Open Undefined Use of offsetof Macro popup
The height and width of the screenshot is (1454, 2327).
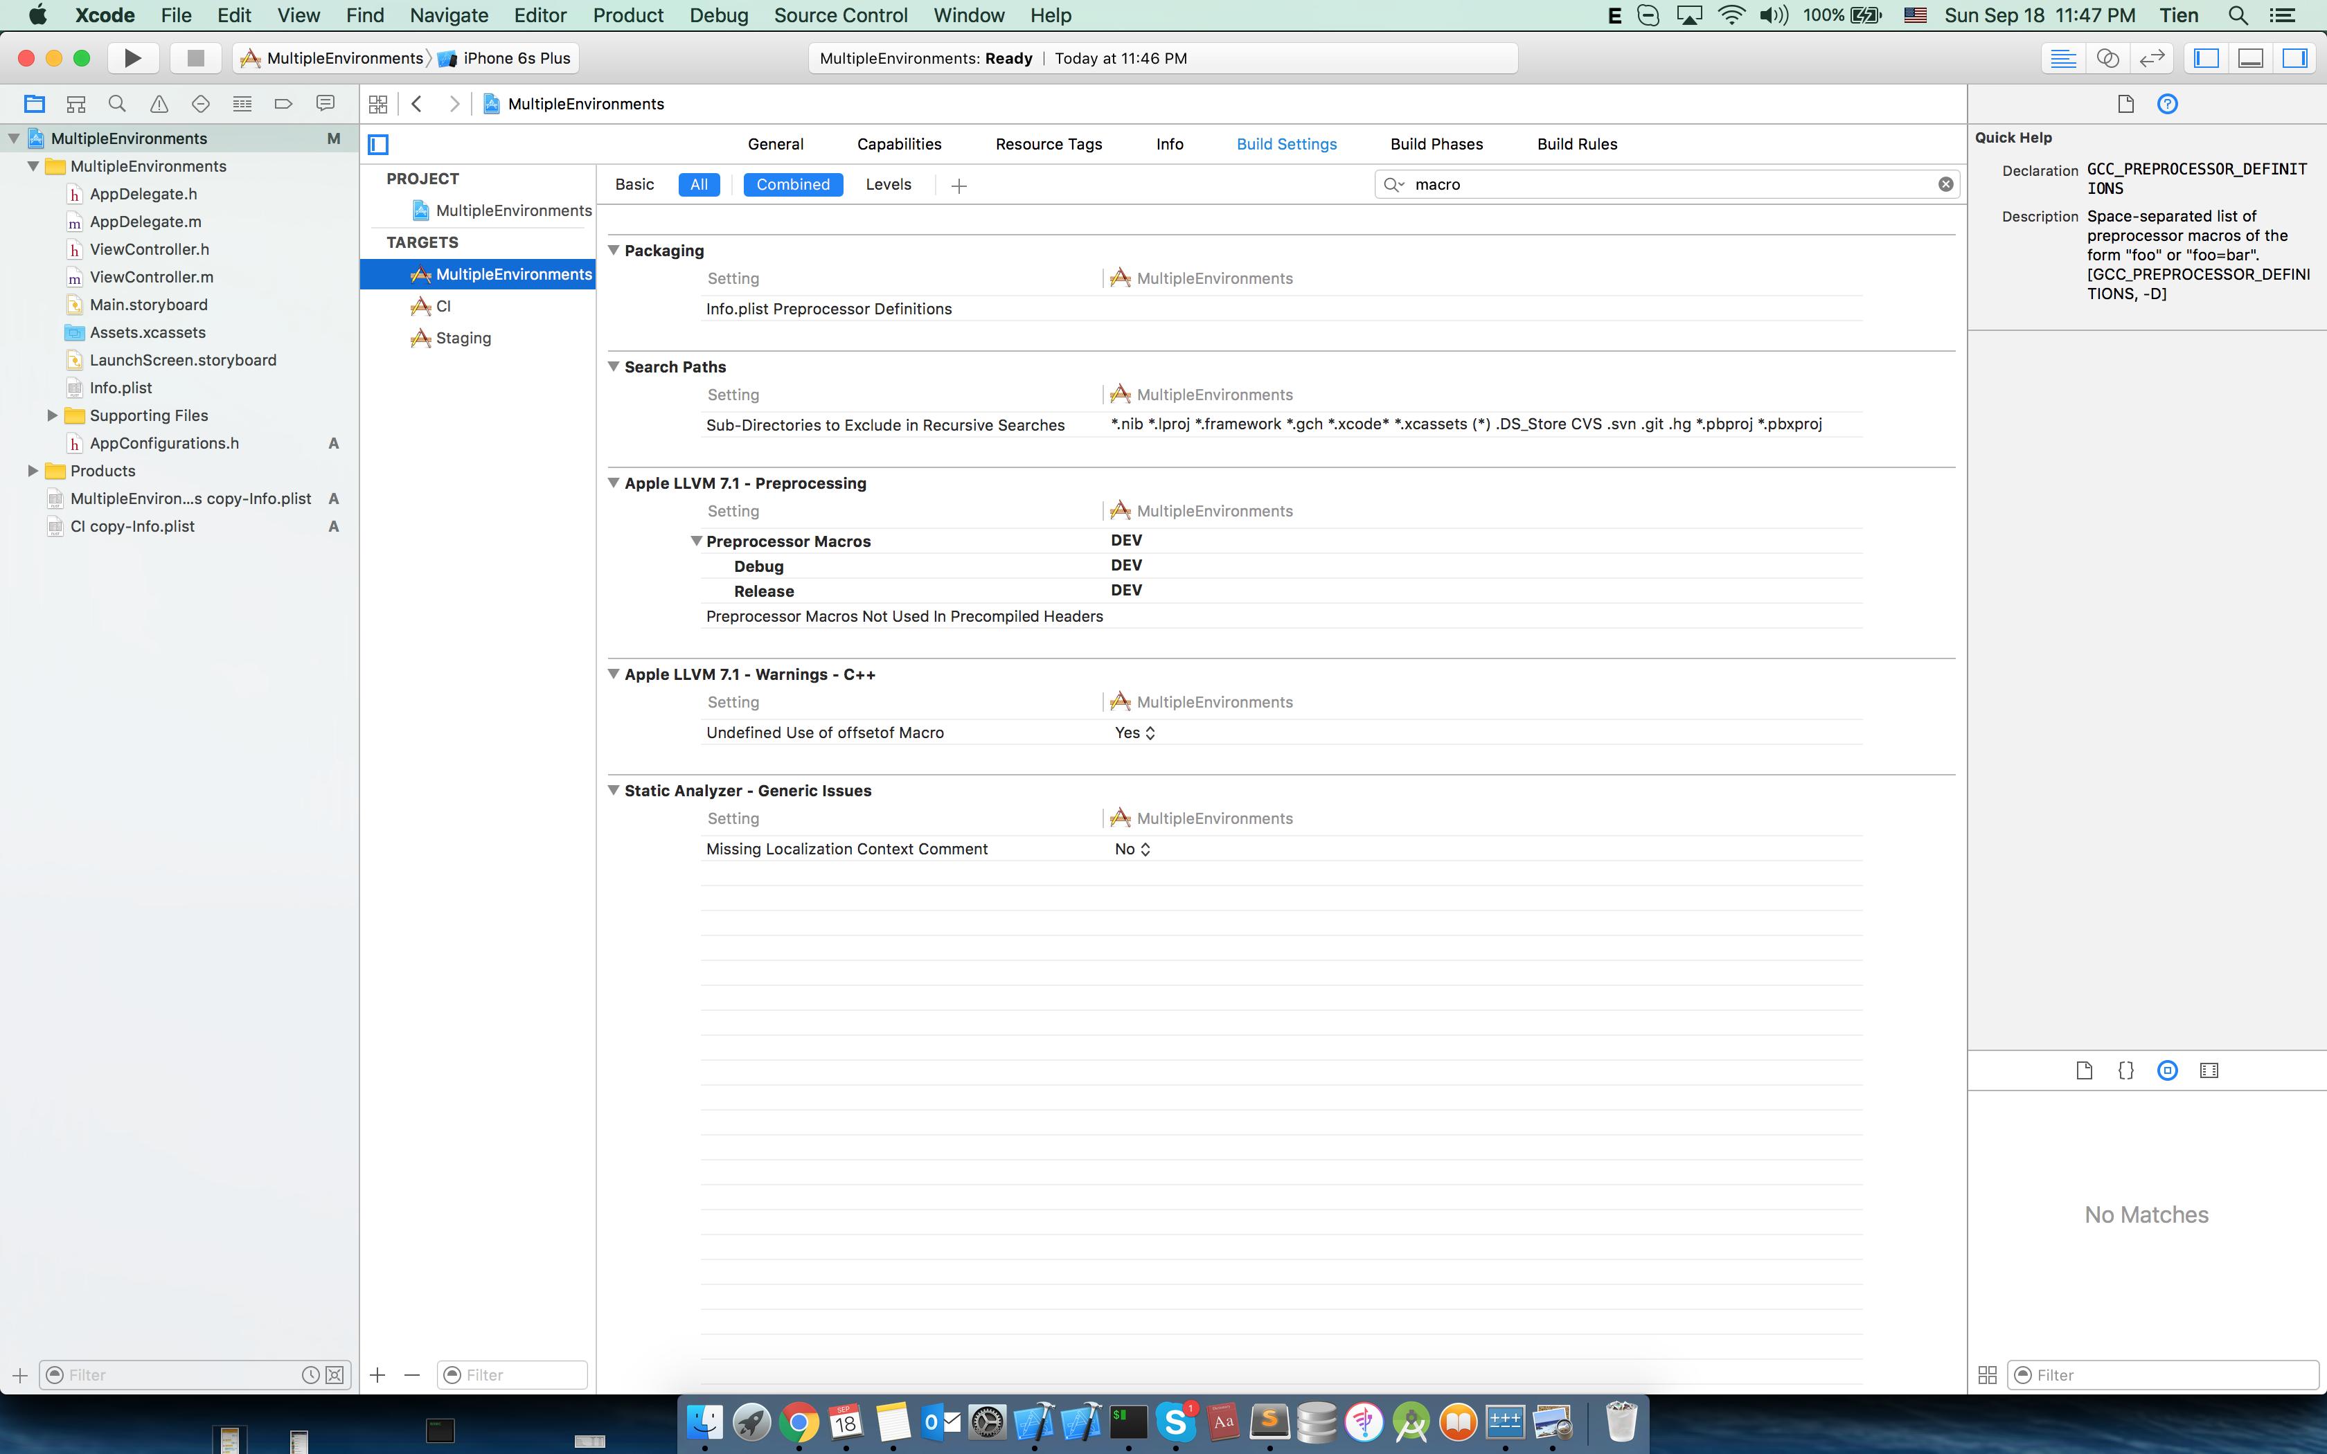tap(1134, 733)
